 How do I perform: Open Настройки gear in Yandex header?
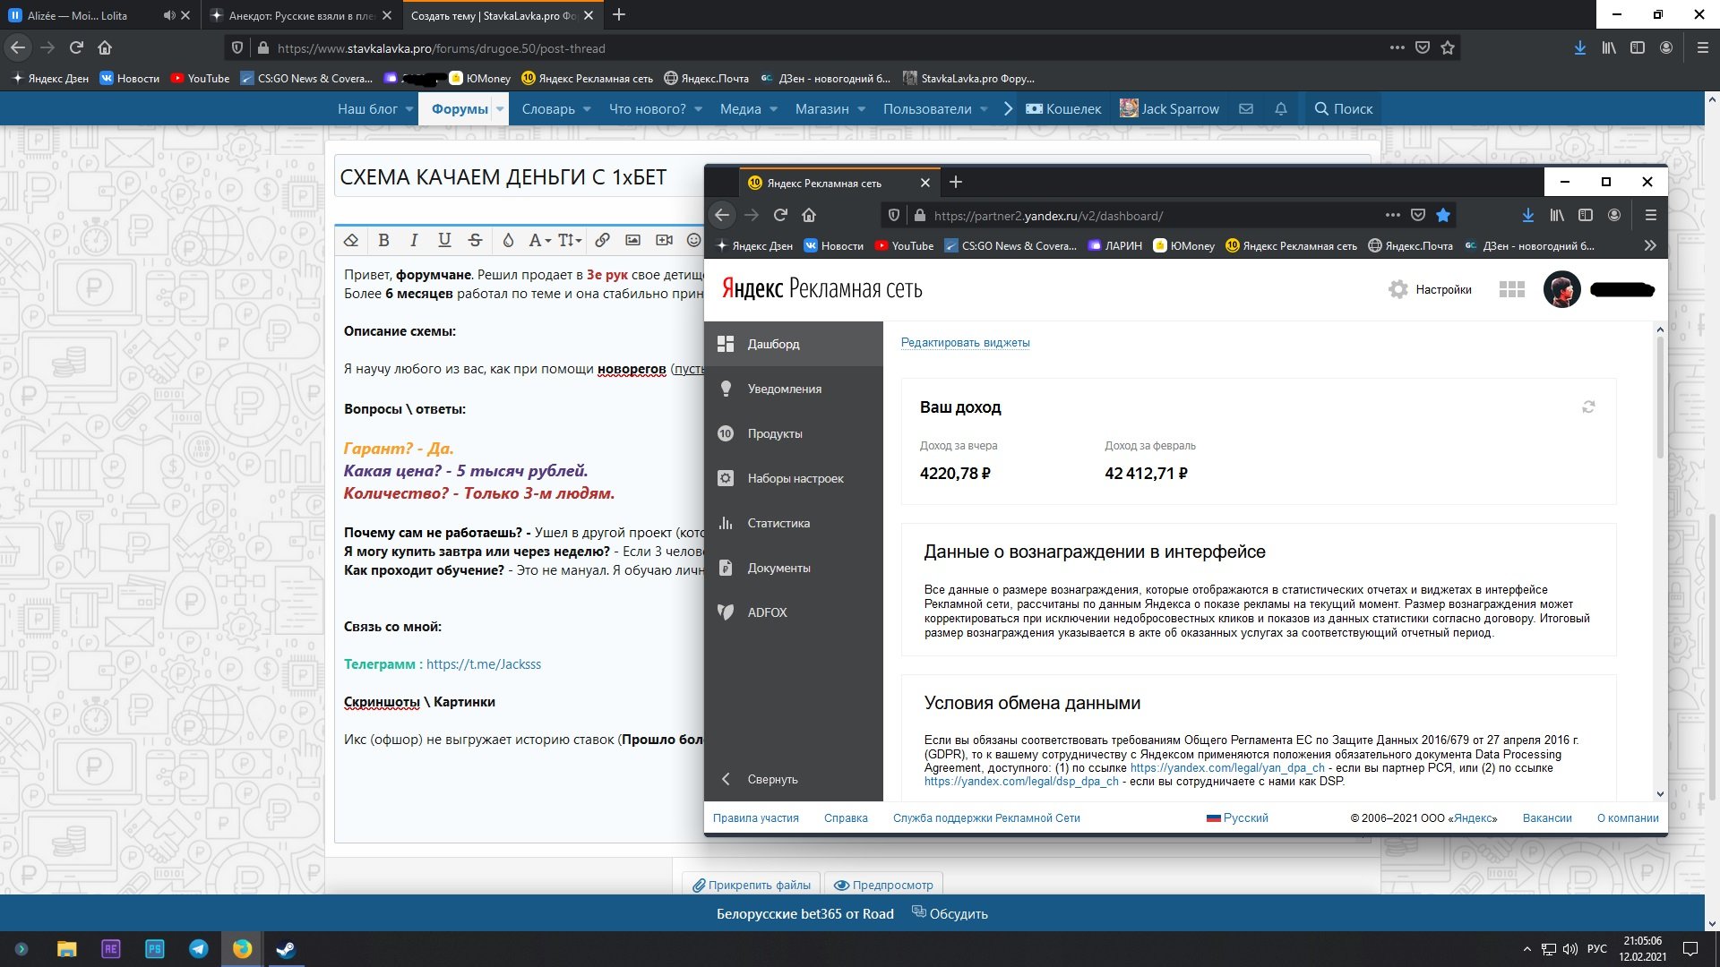tap(1430, 289)
